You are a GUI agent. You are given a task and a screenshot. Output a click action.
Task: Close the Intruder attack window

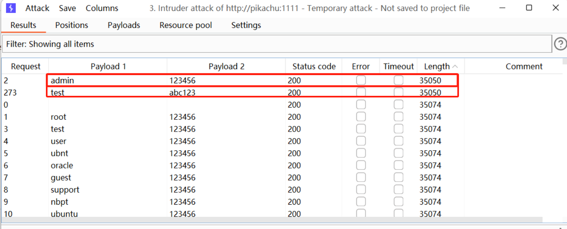click(556, 8)
